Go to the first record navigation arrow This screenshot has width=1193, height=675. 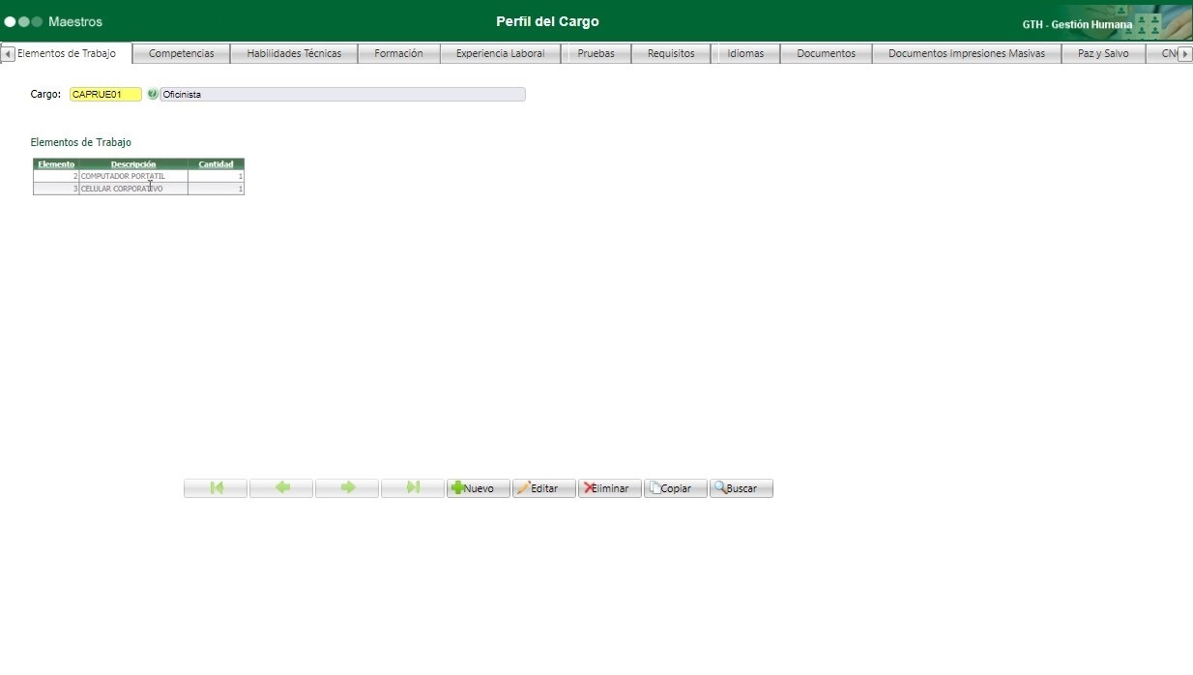[x=216, y=488]
